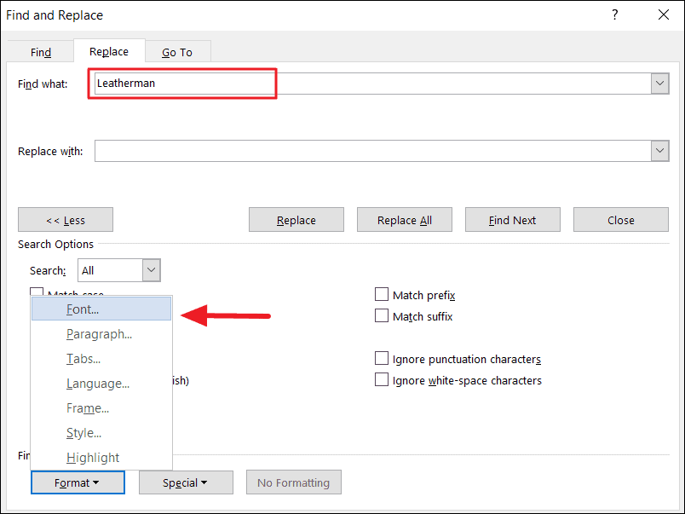Viewport: 685px width, 514px height.
Task: Check Ignore white-space characters box
Action: point(382,380)
